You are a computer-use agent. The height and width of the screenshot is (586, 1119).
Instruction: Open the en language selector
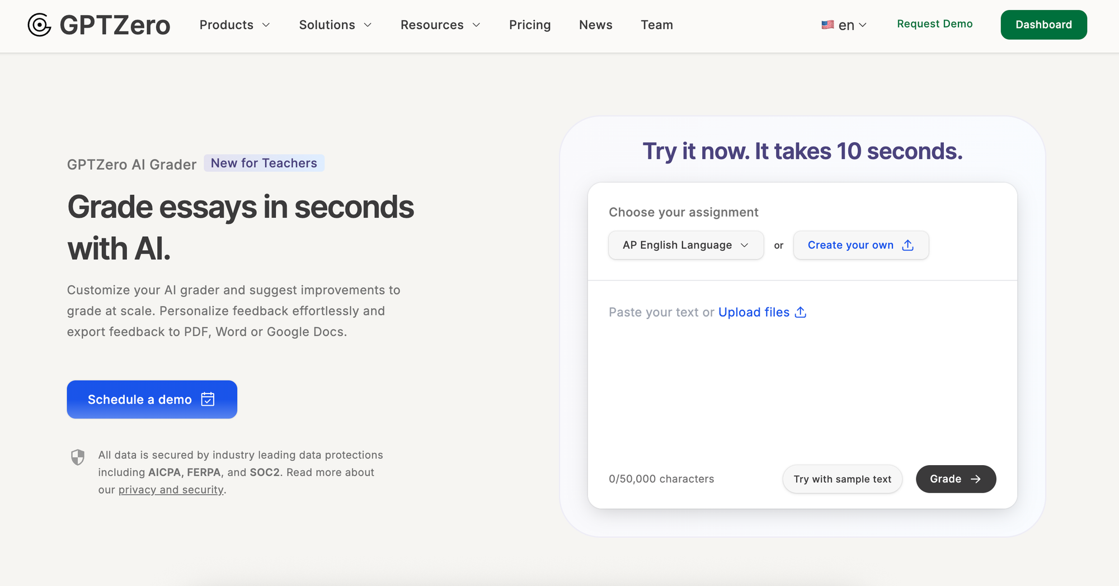[852, 25]
